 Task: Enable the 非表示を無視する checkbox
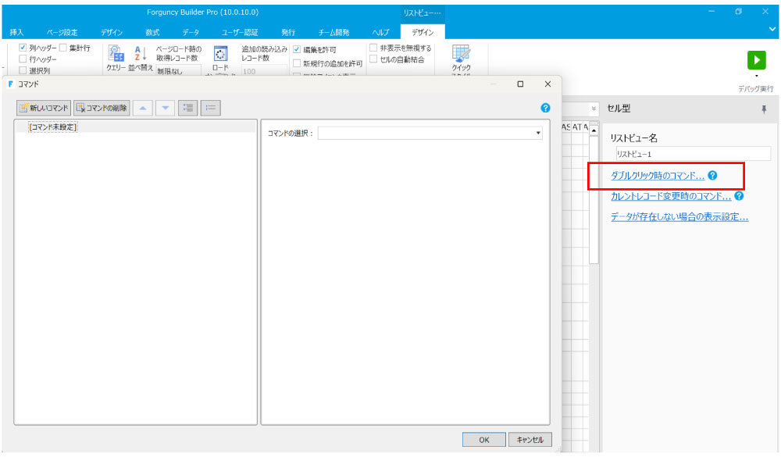(374, 48)
